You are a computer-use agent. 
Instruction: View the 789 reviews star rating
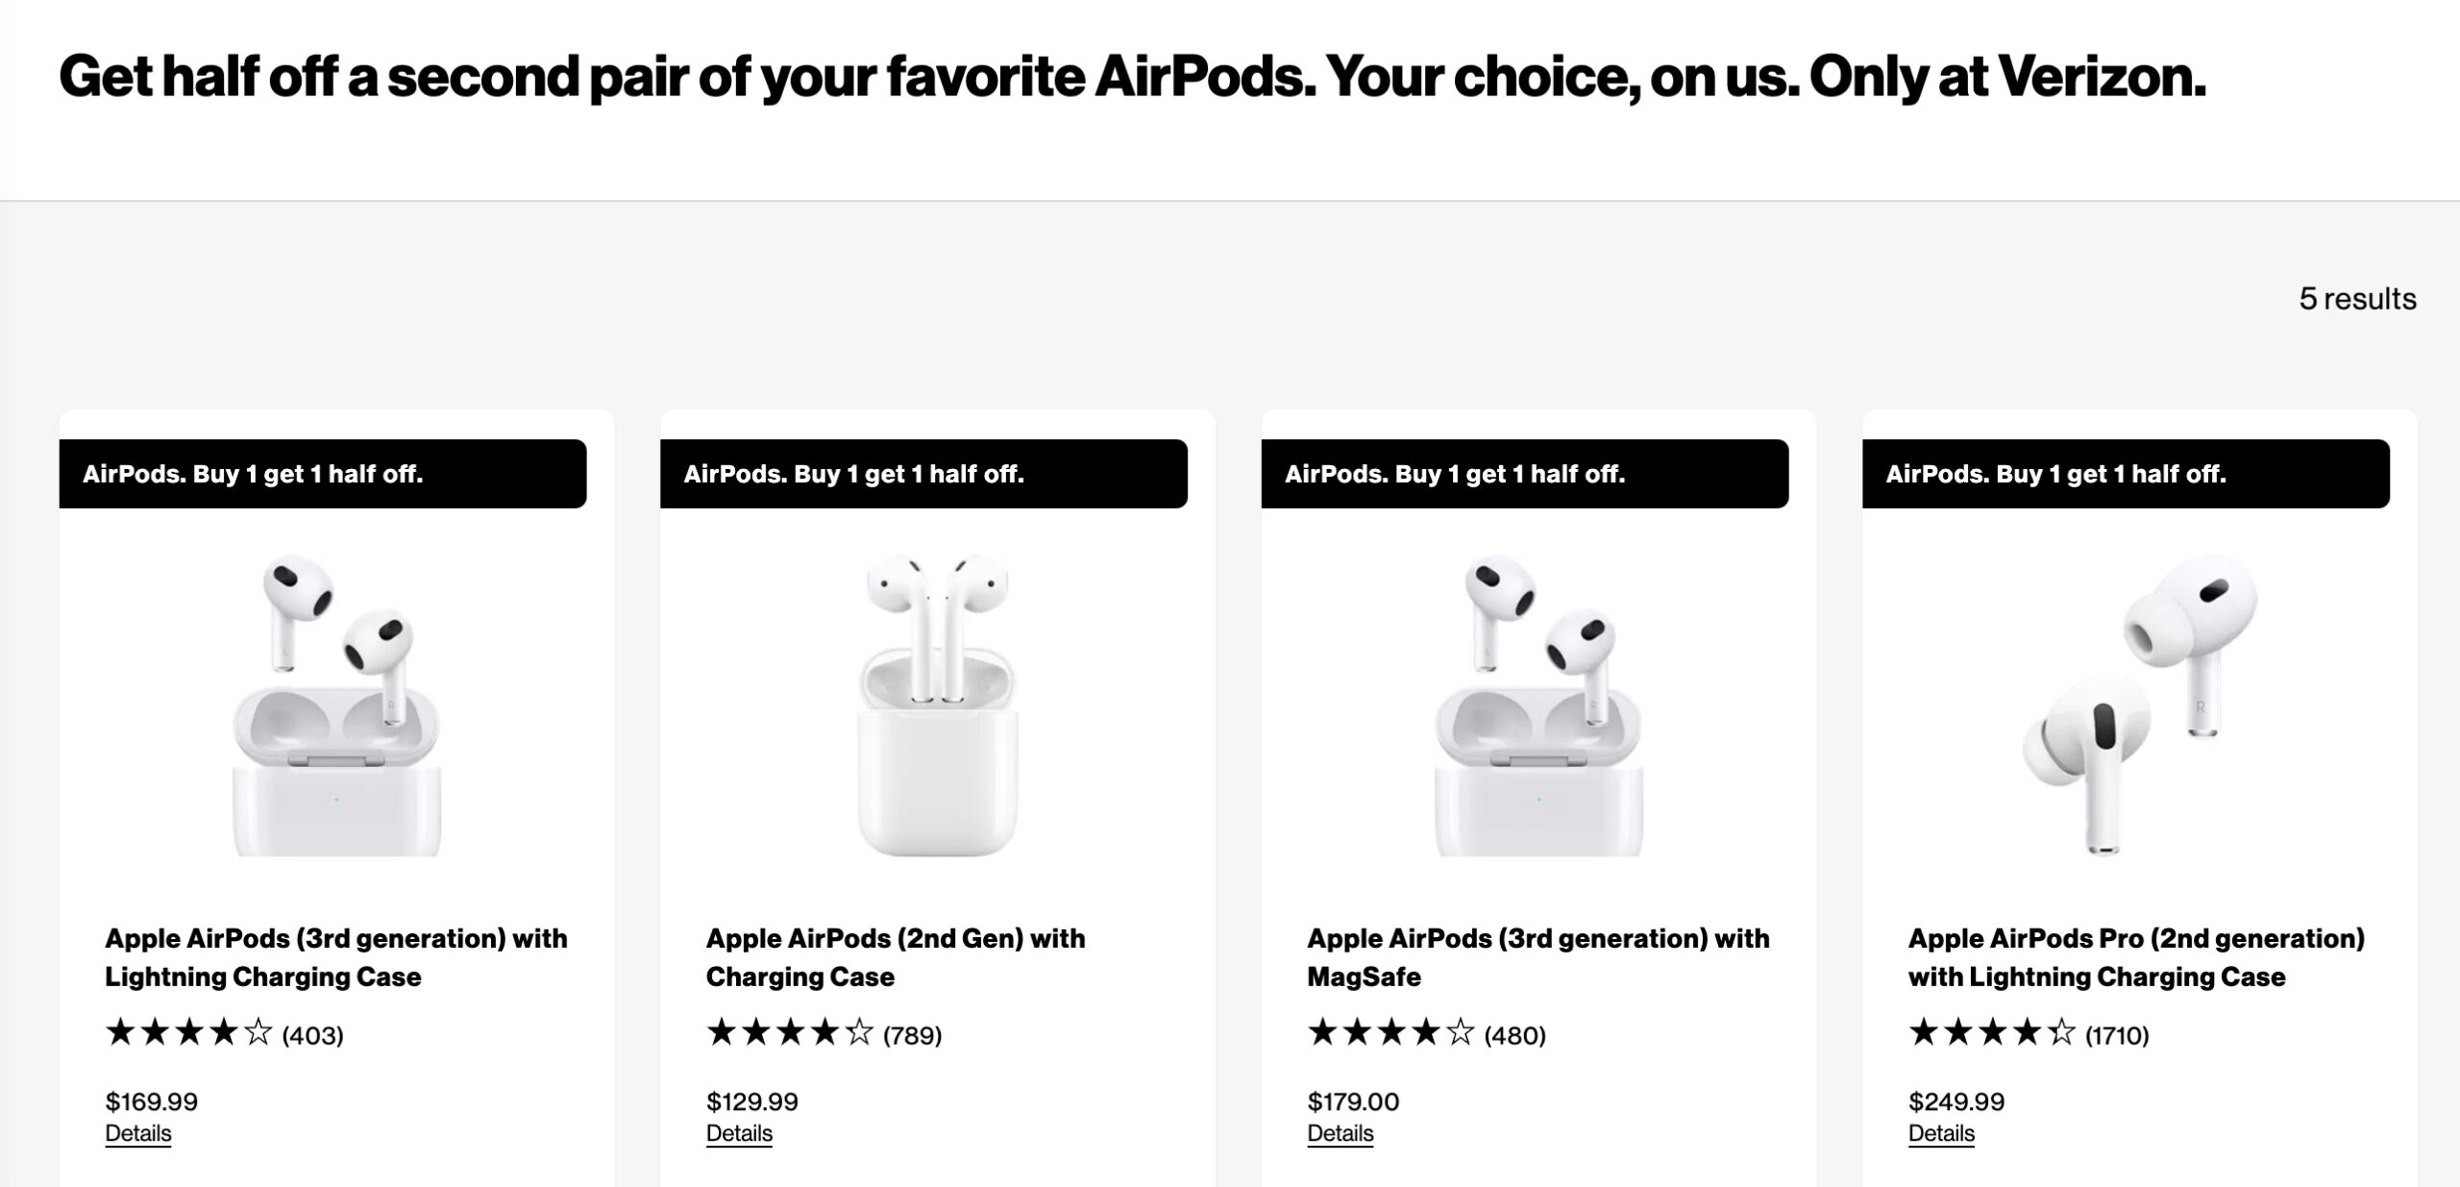[x=824, y=1034]
